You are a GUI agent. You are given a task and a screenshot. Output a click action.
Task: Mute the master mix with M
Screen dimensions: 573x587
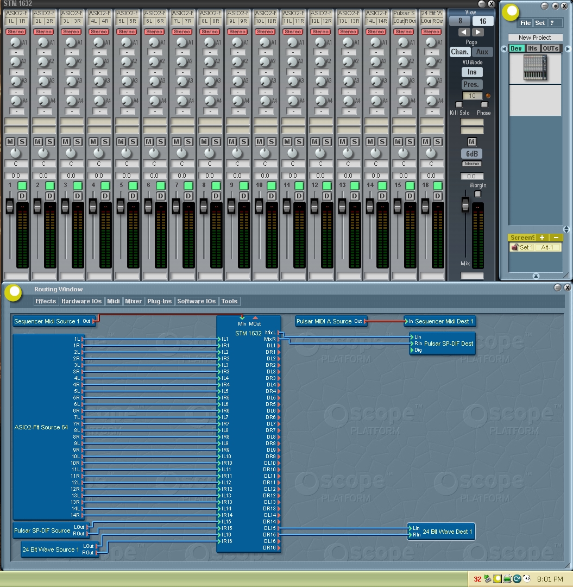coord(471,141)
